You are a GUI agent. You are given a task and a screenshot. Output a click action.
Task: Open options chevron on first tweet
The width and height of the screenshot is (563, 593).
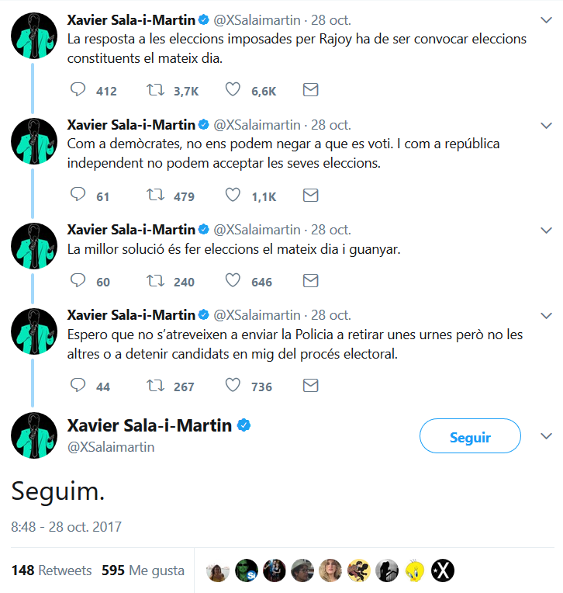pyautogui.click(x=545, y=19)
